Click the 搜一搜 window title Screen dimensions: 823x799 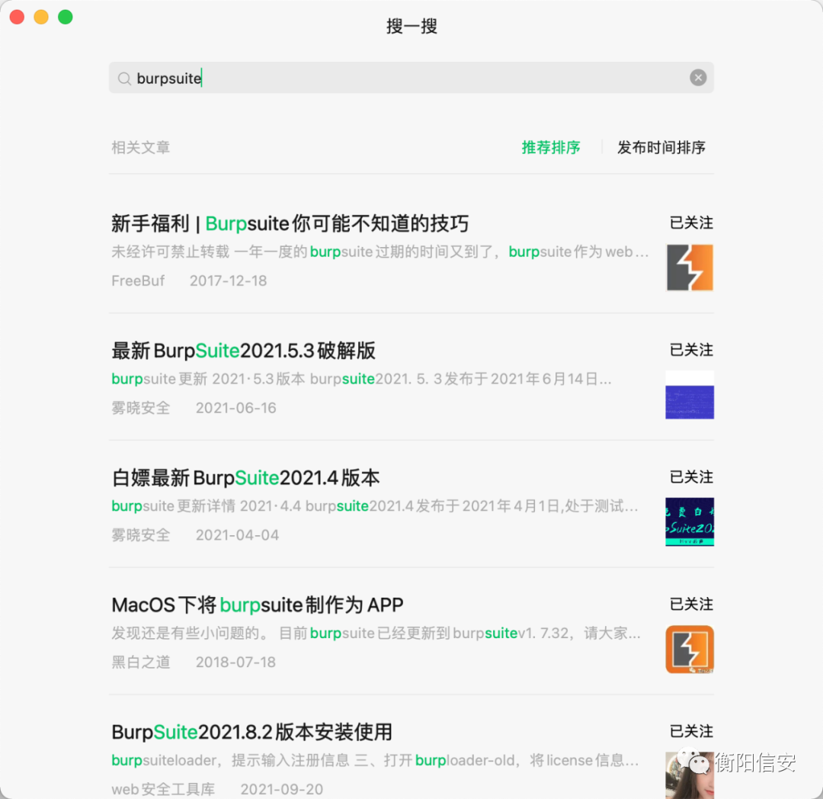click(x=411, y=26)
